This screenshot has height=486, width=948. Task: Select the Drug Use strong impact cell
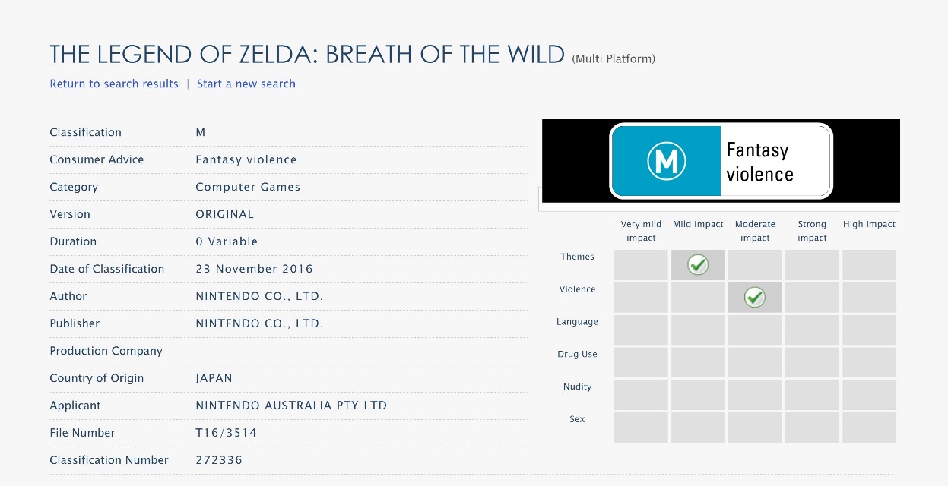click(812, 362)
